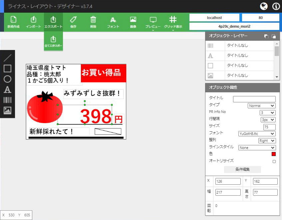Viewport: 282px width, 220px height.
Task: Click the タイトル text input field
Action: [x=254, y=99]
